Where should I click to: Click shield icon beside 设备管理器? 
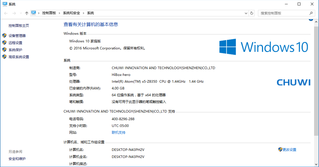click(x=5, y=36)
